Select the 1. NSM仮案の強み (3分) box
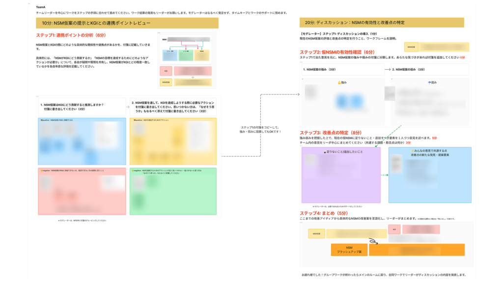This screenshot has width=503, height=283. (342, 70)
